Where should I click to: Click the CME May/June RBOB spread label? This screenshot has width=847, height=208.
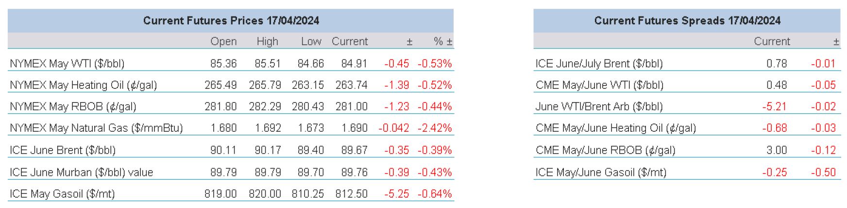click(x=605, y=150)
